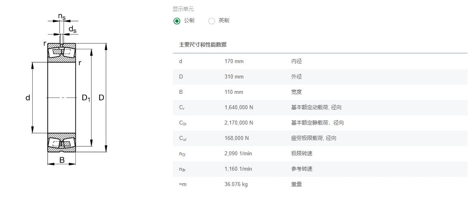This screenshot has height=197, width=472.
Task: Click the B width label in drawing
Action: click(62, 160)
